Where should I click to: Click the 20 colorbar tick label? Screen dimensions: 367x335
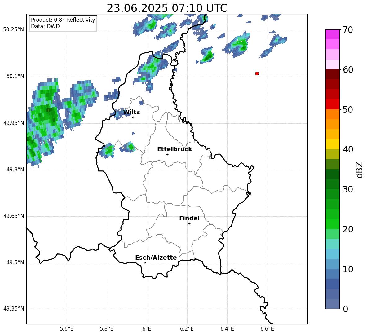click(348, 229)
